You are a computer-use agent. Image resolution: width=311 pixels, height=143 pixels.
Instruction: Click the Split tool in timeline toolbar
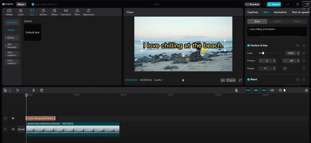pyautogui.click(x=33, y=90)
